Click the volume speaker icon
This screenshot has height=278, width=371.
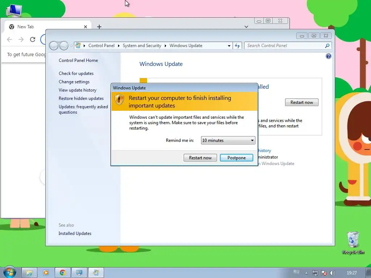(333, 273)
